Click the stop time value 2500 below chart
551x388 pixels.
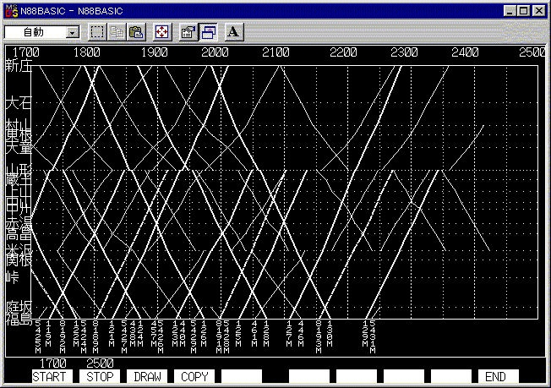click(100, 363)
